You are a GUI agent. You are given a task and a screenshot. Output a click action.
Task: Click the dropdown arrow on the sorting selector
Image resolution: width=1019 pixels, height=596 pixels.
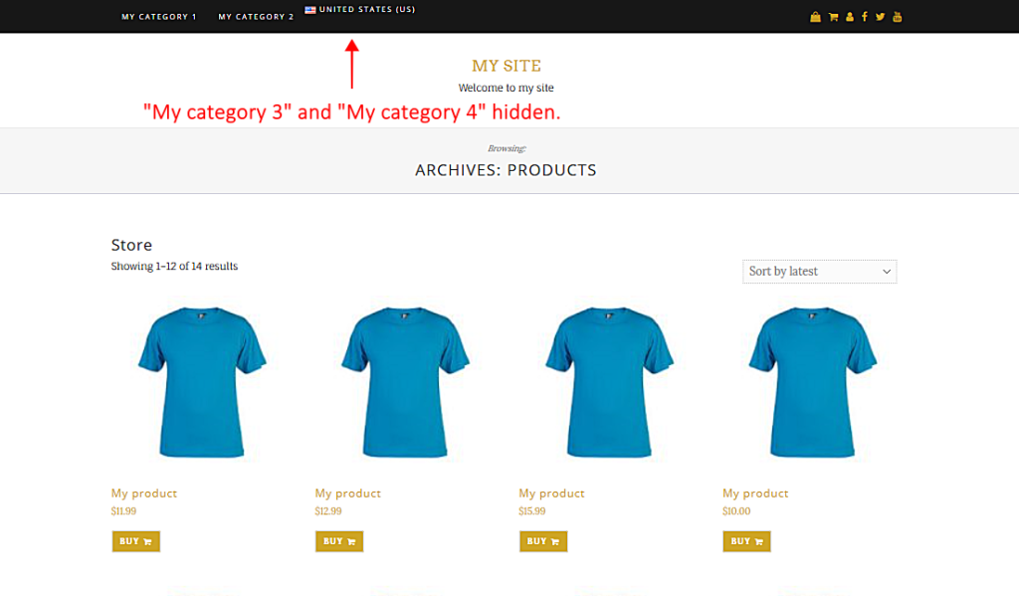(x=885, y=272)
